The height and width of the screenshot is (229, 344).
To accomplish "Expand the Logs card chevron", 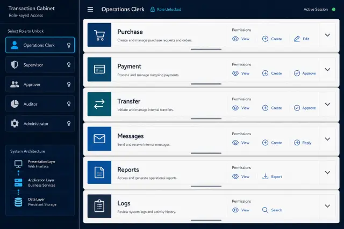I will coord(327,206).
